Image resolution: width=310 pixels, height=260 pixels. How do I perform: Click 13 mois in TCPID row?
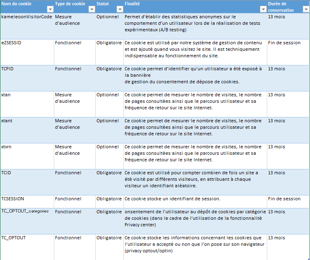click(288, 78)
